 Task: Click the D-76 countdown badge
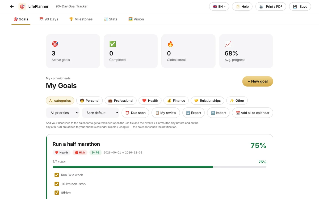tap(95, 153)
